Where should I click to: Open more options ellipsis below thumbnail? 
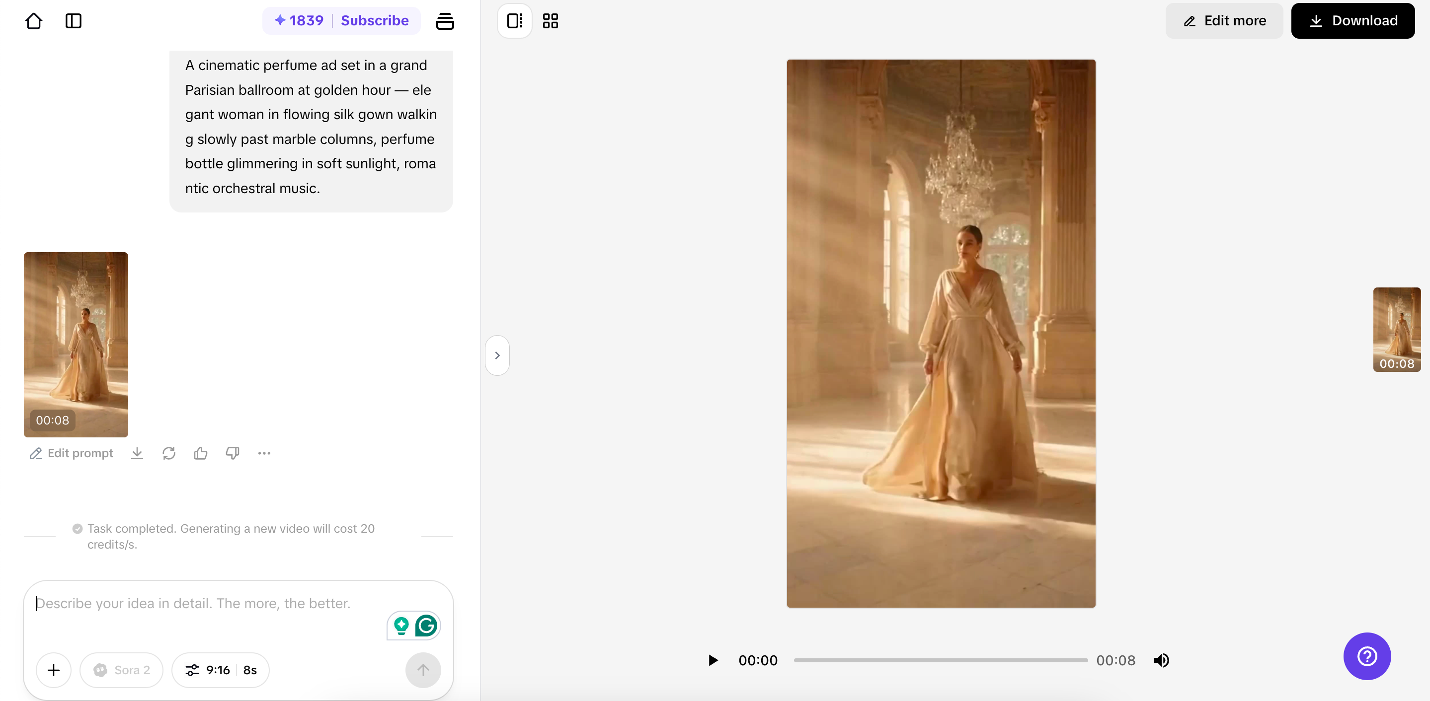[264, 453]
